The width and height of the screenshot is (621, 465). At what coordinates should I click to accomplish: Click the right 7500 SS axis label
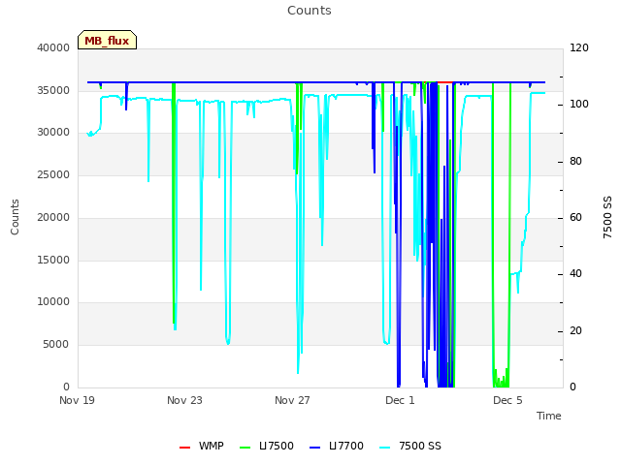(x=607, y=217)
